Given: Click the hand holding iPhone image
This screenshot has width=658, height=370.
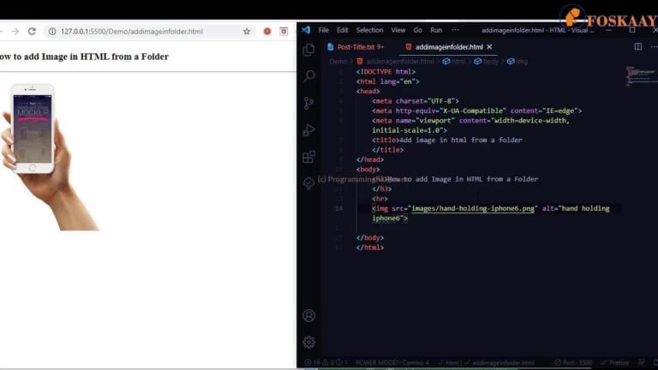Looking at the screenshot, I should [x=50, y=157].
